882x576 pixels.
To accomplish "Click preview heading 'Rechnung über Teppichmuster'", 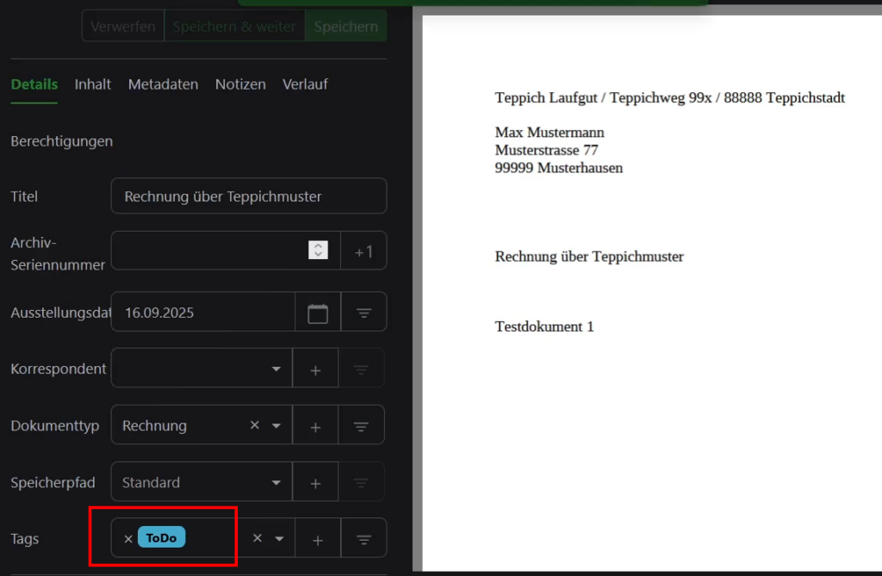I will pyautogui.click(x=589, y=257).
